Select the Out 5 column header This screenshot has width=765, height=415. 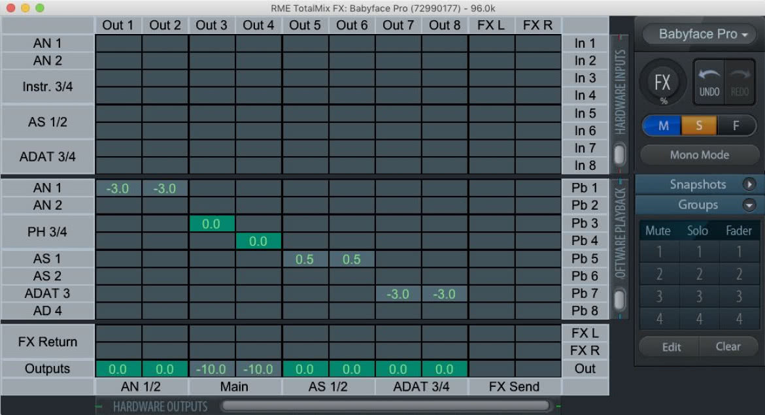click(305, 25)
